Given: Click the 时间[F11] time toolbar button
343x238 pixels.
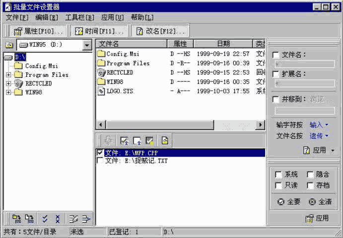Looking at the screenshot, I should [98, 31].
